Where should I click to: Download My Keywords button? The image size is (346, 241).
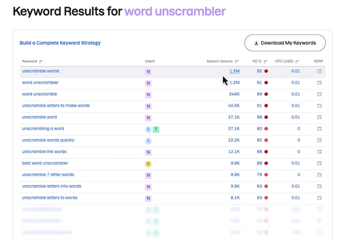click(285, 43)
